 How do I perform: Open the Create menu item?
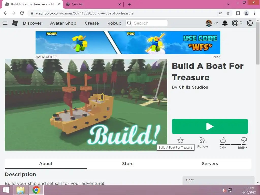pos(92,23)
